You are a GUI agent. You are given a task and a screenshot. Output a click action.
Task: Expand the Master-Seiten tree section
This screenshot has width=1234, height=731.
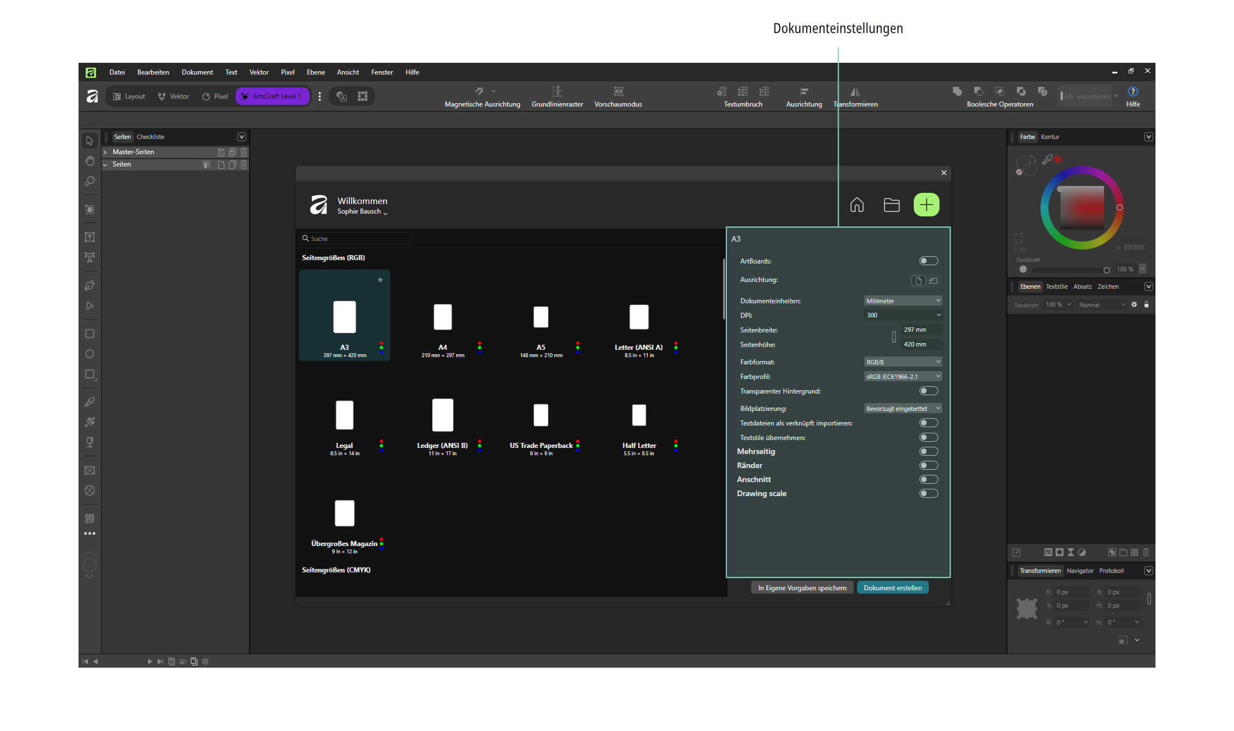point(105,152)
